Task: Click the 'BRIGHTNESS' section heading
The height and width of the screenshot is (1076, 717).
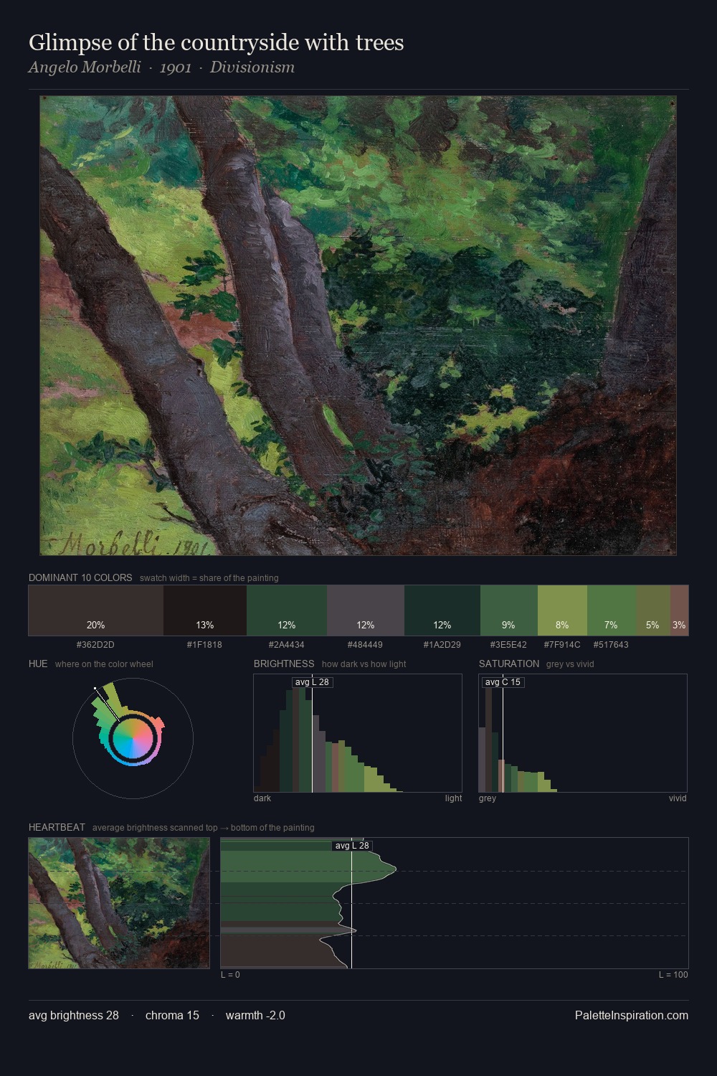Action: click(284, 664)
